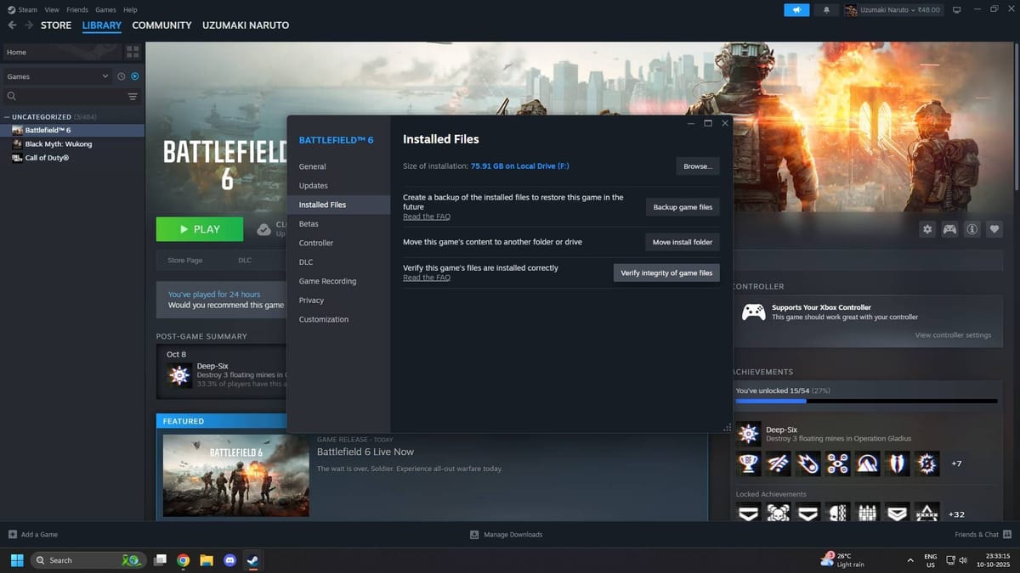Screen dimensions: 1020x573
Task: Open Battlefield 6 game settings gear icon
Action: coord(926,228)
